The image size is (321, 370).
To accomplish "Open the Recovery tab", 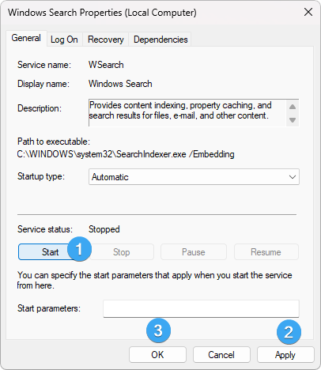I will click(106, 40).
